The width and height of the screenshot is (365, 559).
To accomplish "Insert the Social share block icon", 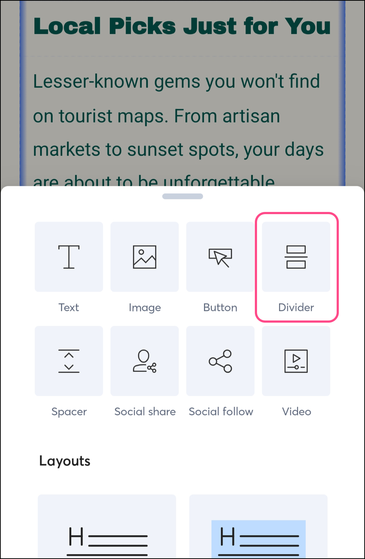I will [144, 361].
